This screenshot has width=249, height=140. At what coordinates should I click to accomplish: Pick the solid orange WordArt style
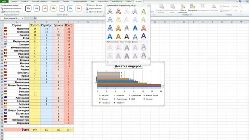point(118,36)
